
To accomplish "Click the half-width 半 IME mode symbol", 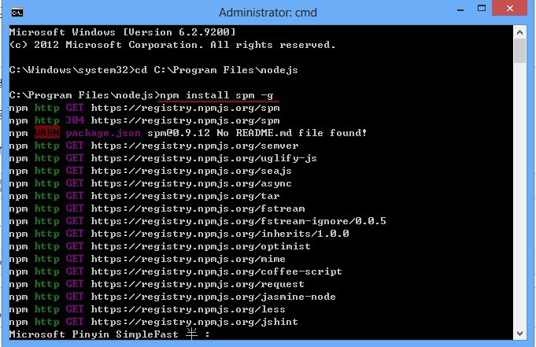I will tap(191, 334).
